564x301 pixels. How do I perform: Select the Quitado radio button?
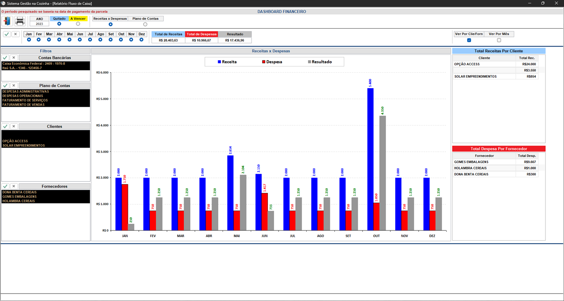pyautogui.click(x=59, y=24)
